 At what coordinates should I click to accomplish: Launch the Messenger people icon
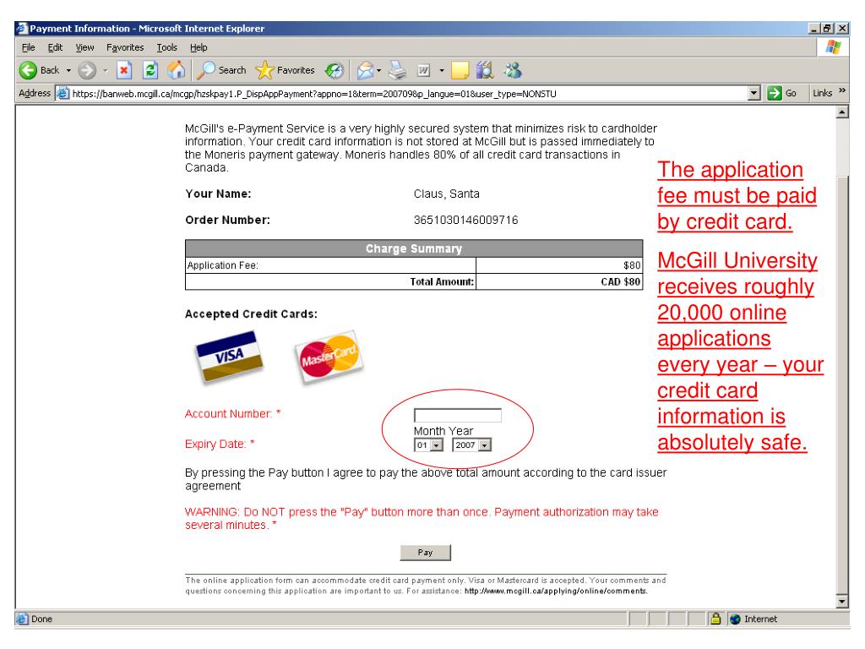(x=513, y=70)
